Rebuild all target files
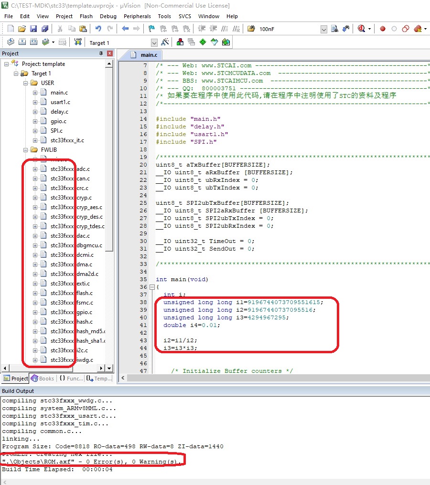 pyautogui.click(x=34, y=42)
